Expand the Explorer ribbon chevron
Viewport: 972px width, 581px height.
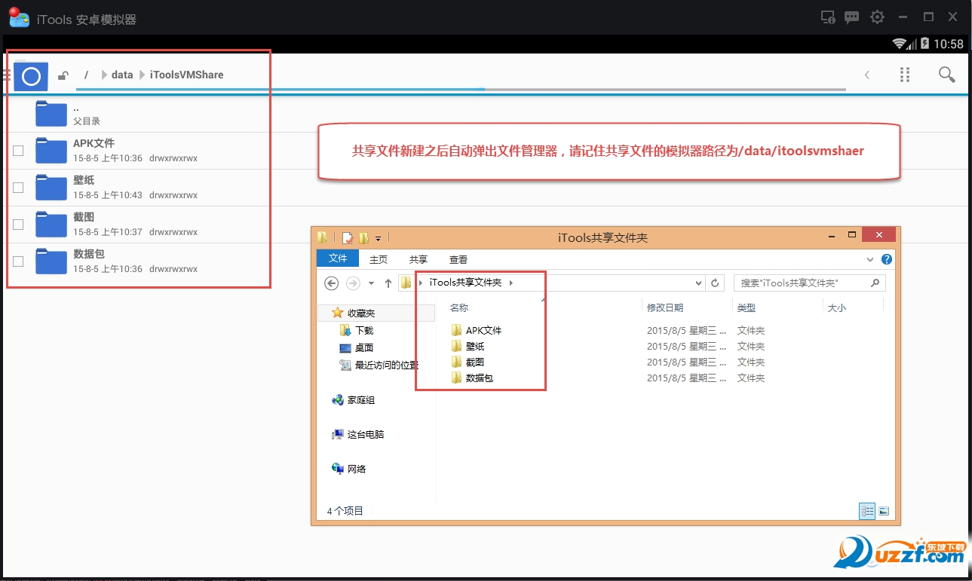[x=871, y=258]
